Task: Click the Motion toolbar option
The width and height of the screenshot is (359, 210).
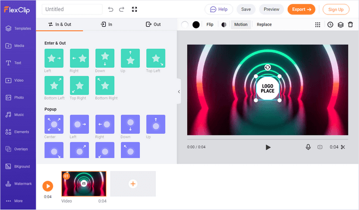Action: tap(241, 25)
